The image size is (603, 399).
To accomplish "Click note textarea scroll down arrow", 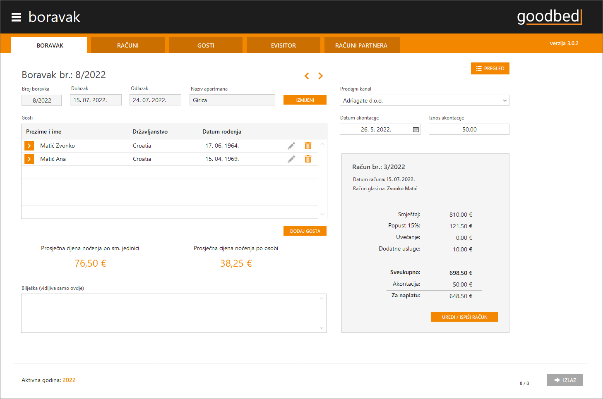I will pyautogui.click(x=322, y=328).
